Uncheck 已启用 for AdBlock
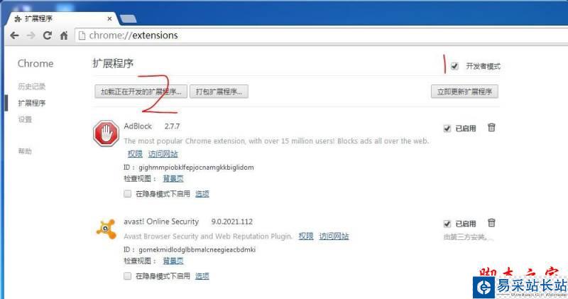 pos(447,129)
